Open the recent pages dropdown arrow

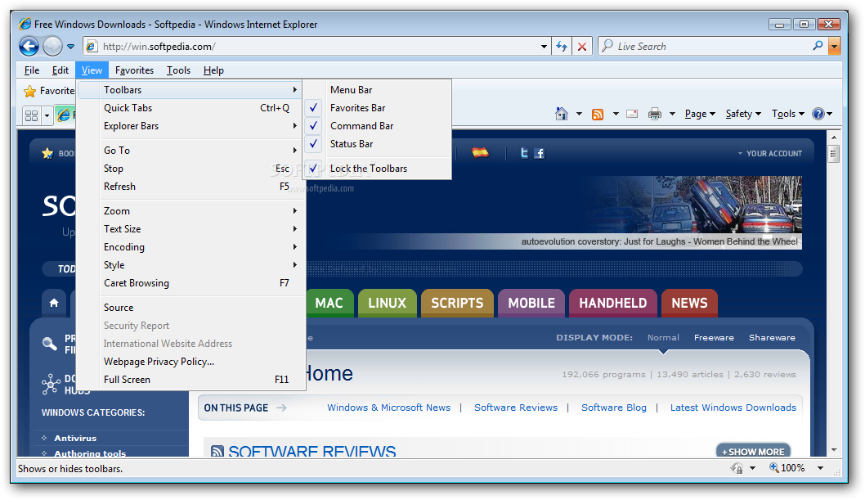point(70,47)
